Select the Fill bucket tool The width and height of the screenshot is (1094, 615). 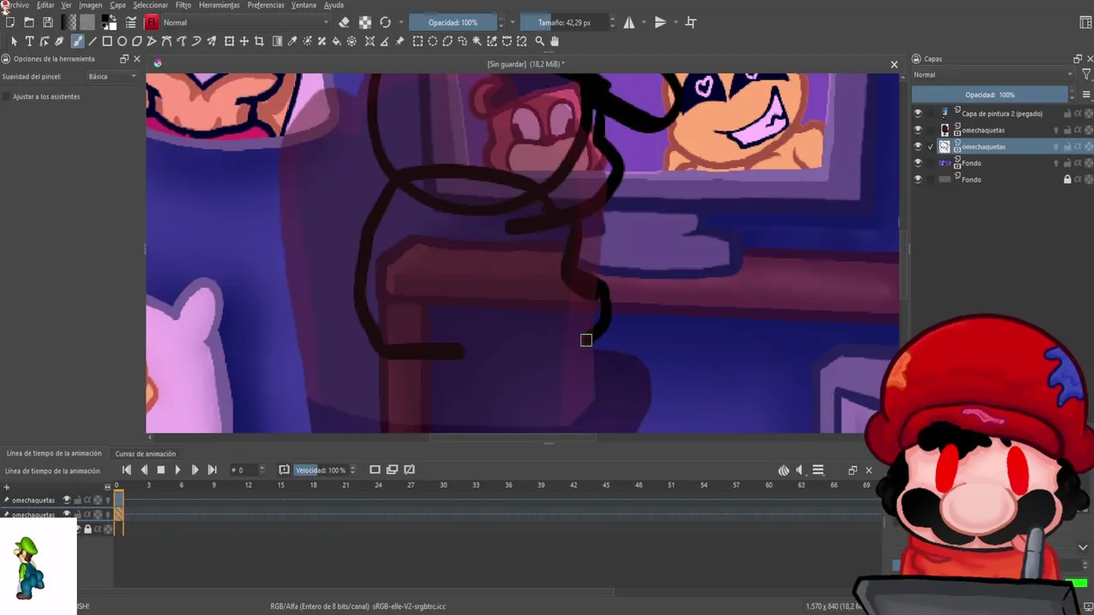[x=337, y=41]
